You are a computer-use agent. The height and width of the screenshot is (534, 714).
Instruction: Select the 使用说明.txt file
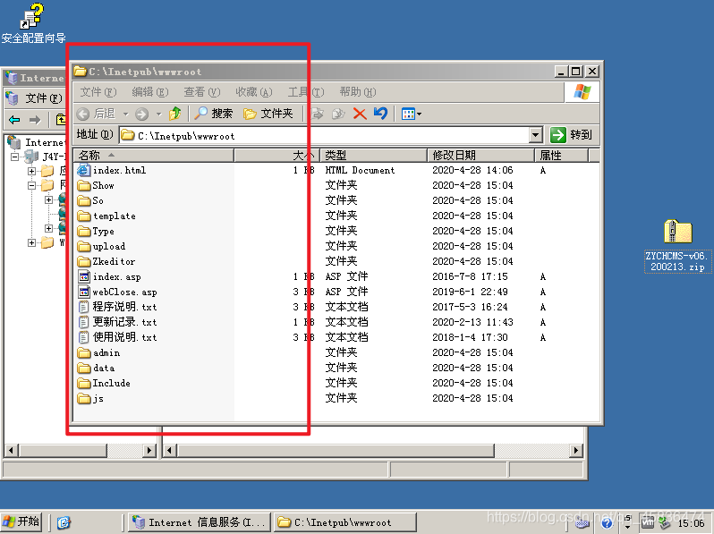pos(117,337)
